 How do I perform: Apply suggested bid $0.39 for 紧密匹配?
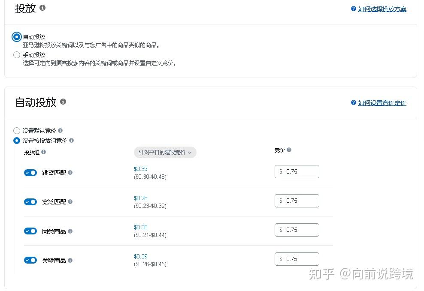[141, 169]
